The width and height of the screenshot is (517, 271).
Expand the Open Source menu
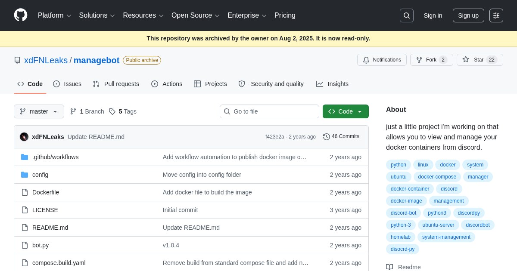(196, 15)
